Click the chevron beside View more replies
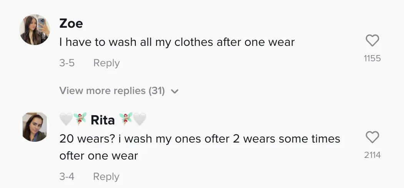404x188 pixels. [175, 91]
